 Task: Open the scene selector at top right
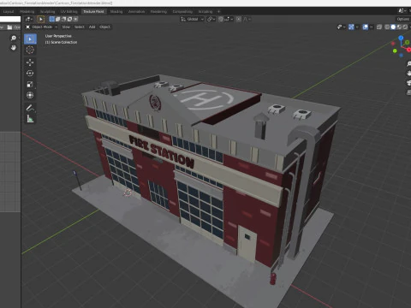click(402, 11)
